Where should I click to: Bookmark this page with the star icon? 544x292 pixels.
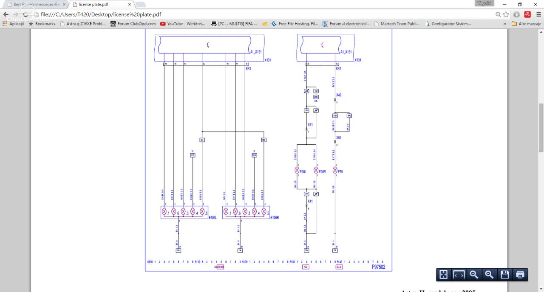pyautogui.click(x=506, y=14)
